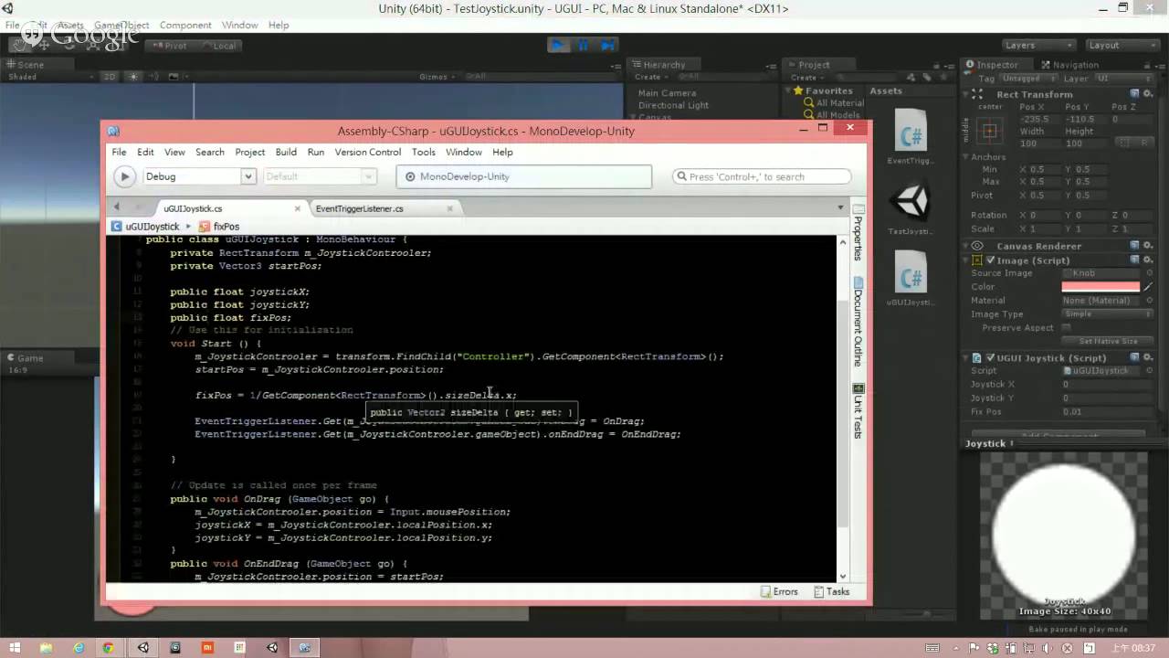Open Image (Script) gear settings
This screenshot has width=1169, height=658.
pos(1148,260)
